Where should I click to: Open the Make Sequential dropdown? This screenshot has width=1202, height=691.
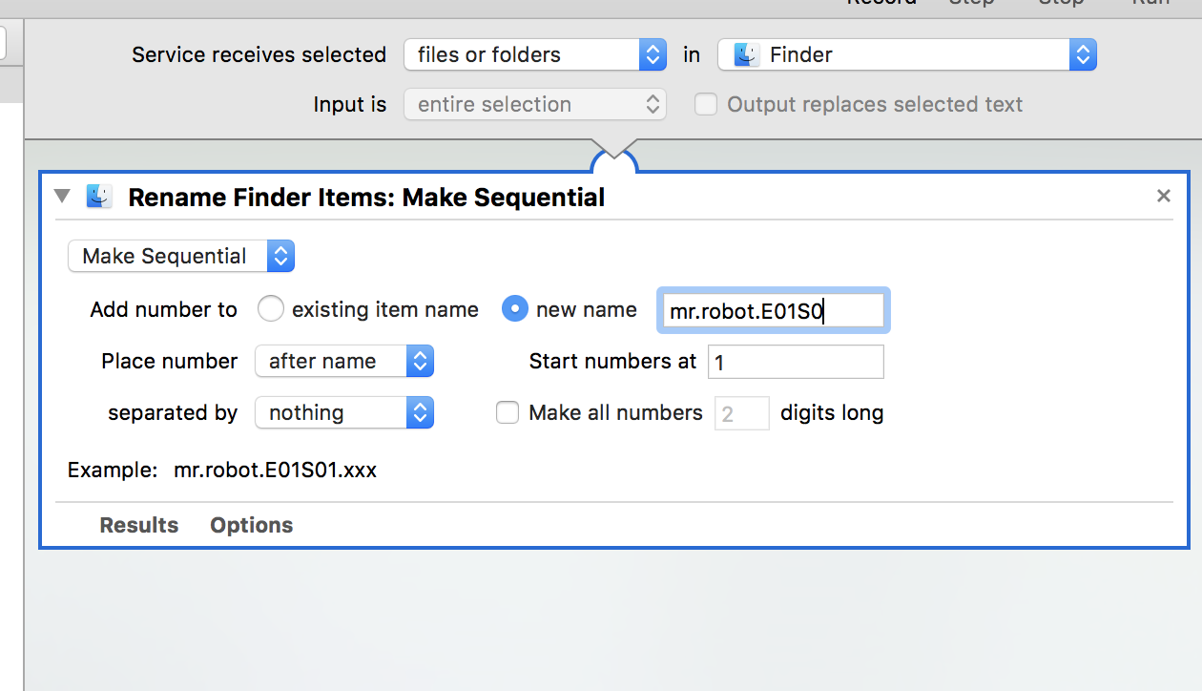tap(181, 256)
